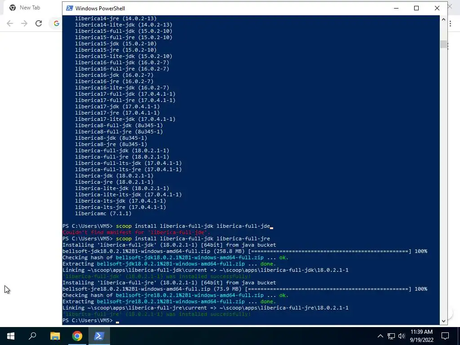
Task: Open network status tray icon
Action: pos(391,336)
